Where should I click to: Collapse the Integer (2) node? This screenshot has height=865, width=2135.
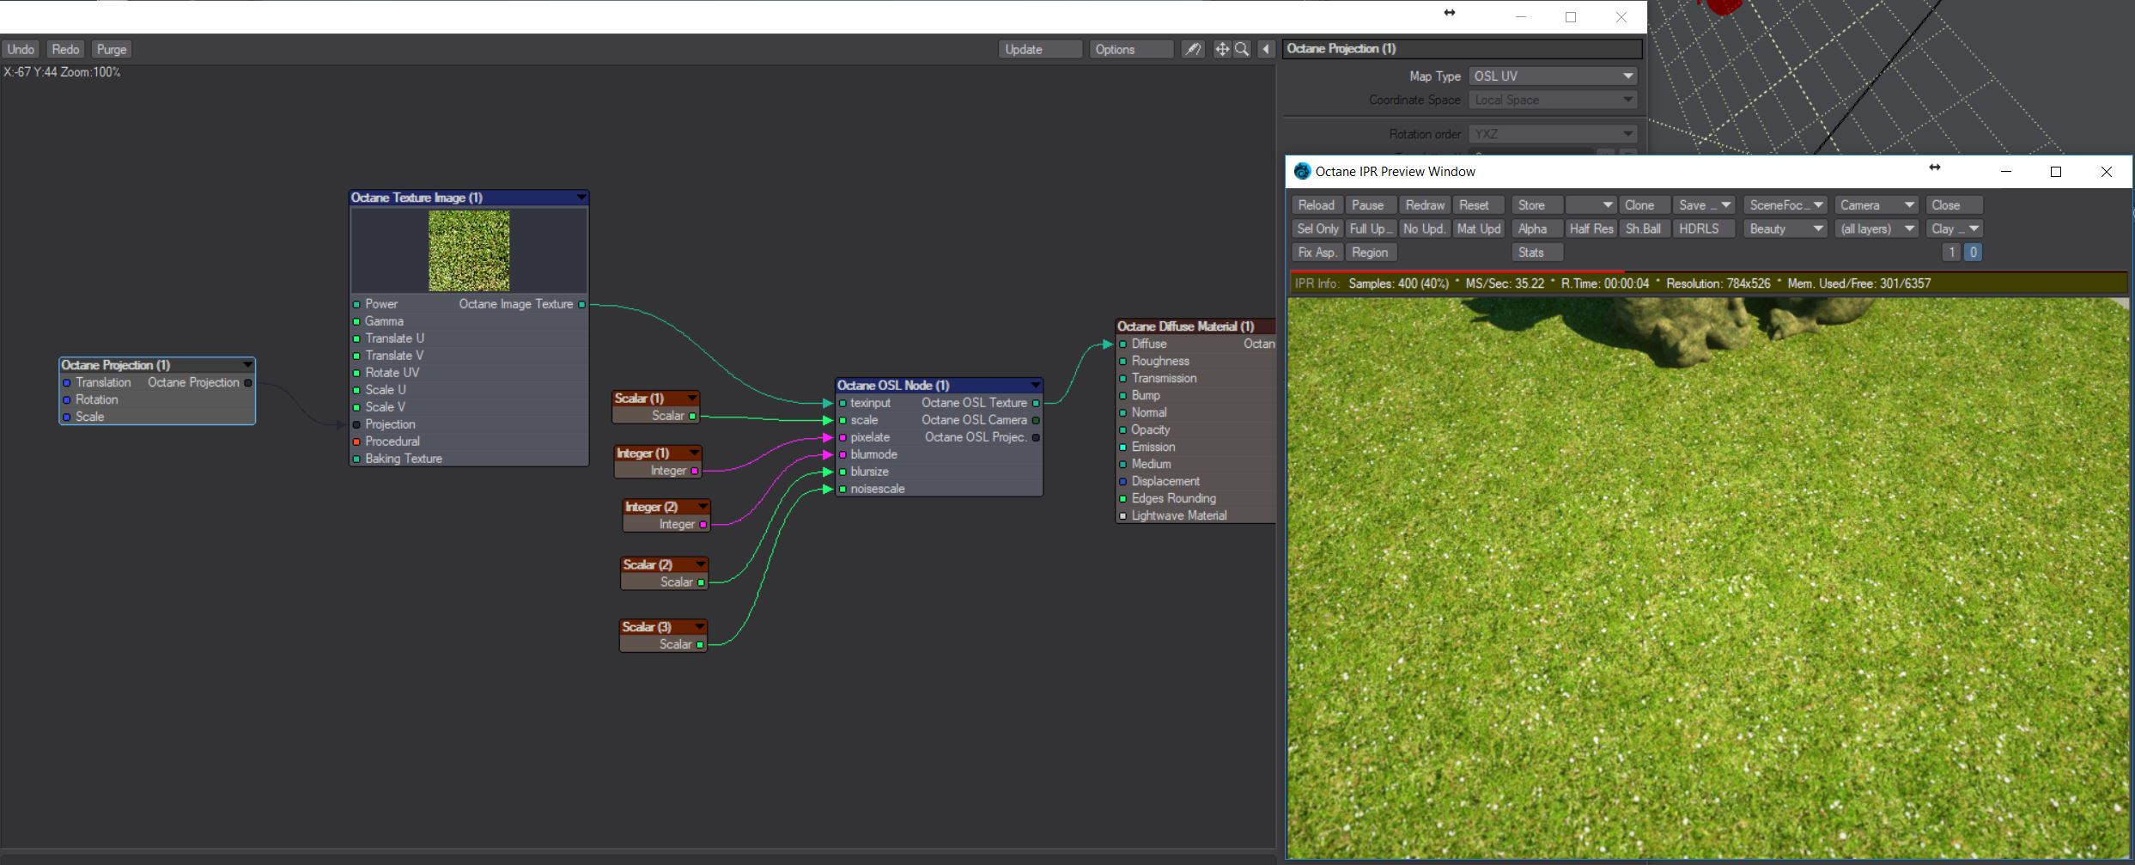[703, 507]
